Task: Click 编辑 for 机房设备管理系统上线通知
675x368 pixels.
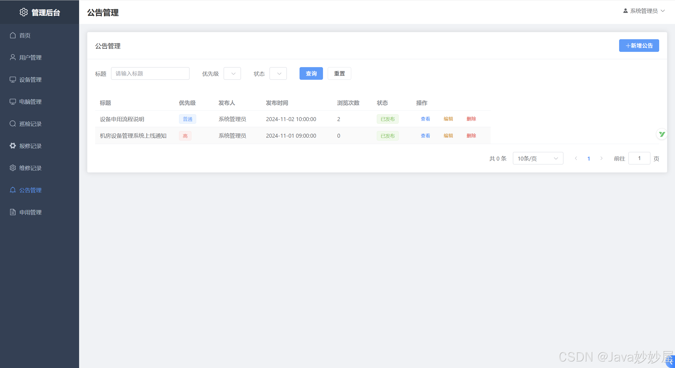Action: [x=448, y=136]
